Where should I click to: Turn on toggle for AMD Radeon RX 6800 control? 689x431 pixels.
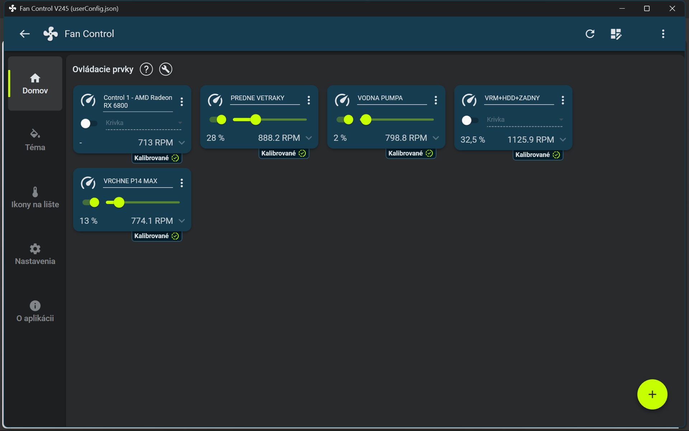[89, 124]
